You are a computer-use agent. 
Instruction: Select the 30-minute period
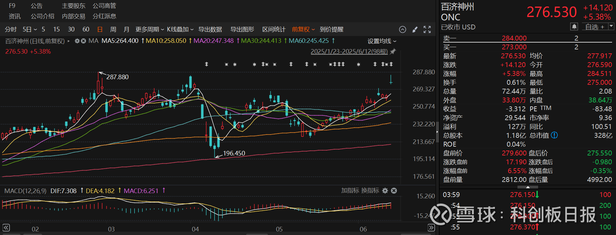click(x=71, y=29)
